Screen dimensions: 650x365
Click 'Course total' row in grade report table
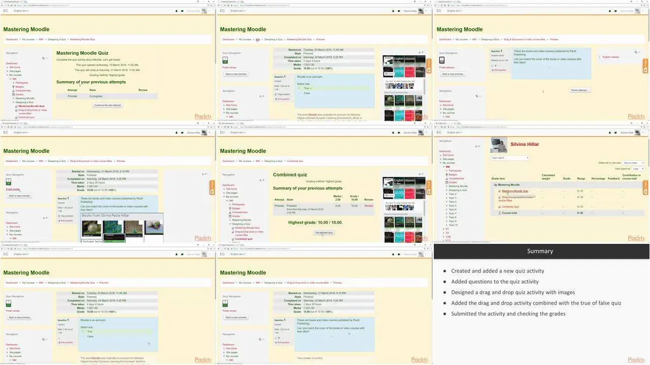[x=567, y=213]
